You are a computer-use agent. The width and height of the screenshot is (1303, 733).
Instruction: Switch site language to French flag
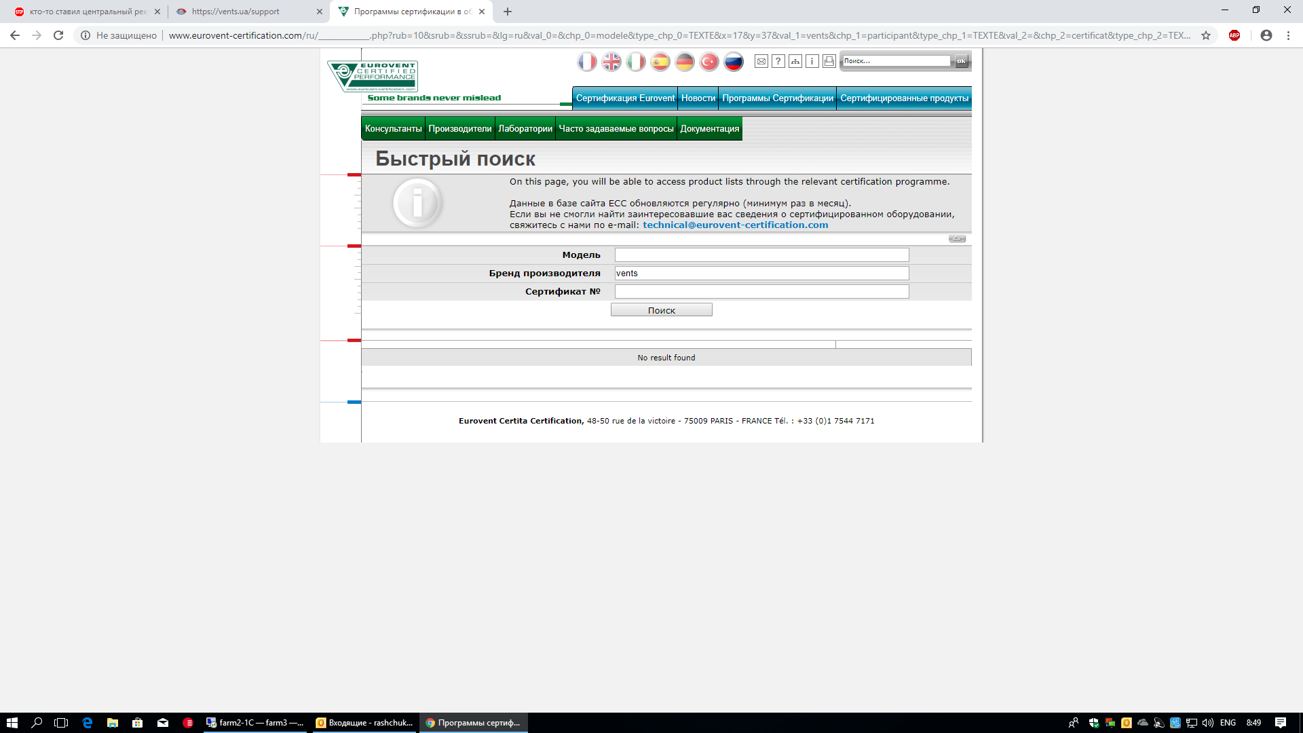coord(587,62)
